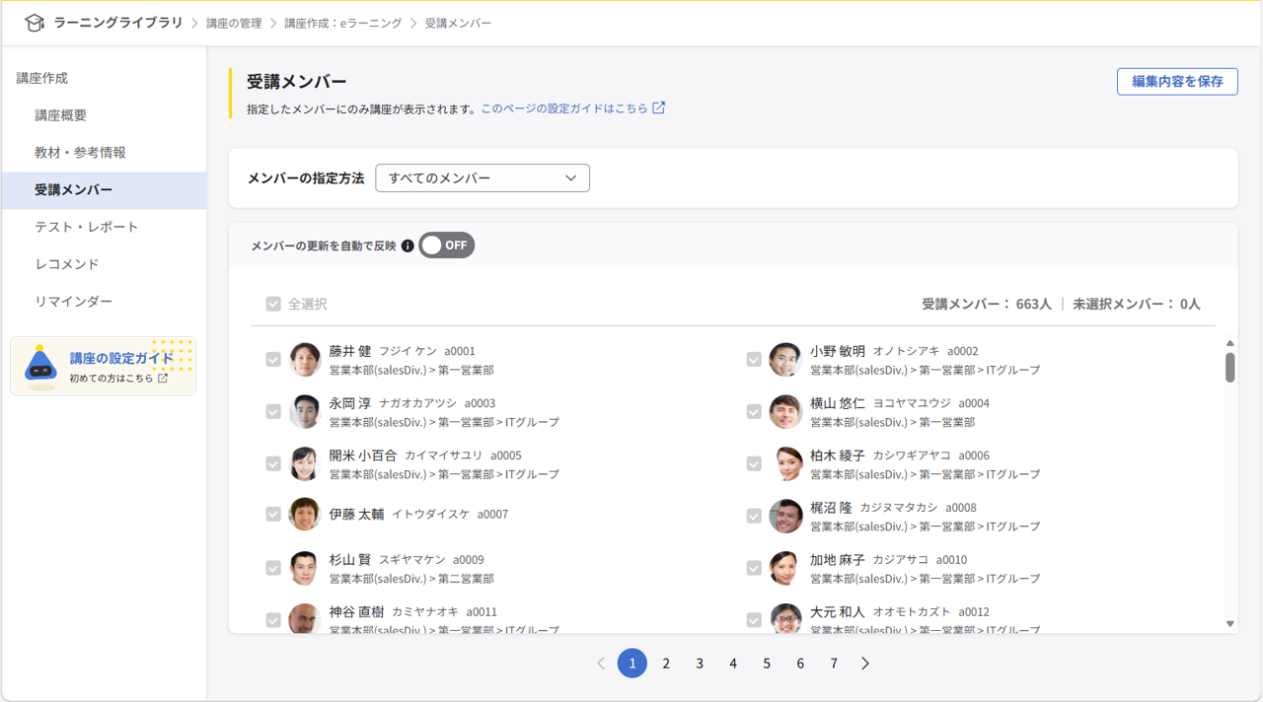The width and height of the screenshot is (1263, 702).
Task: Open 教材・参考情報 in the sidebar
Action: point(104,153)
